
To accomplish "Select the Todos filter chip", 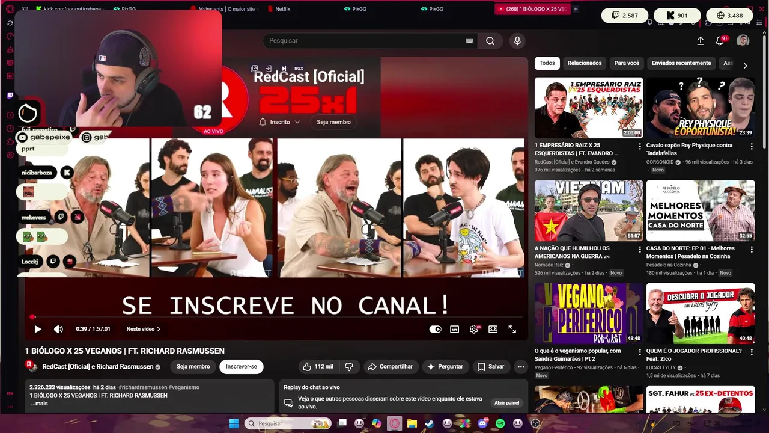I will click(x=547, y=63).
